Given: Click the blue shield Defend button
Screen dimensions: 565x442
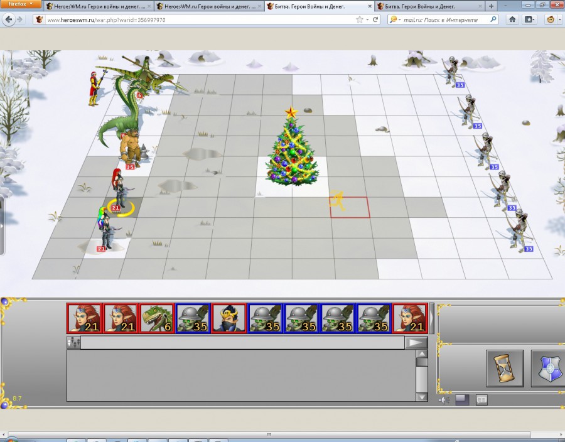Looking at the screenshot, I should click(549, 368).
